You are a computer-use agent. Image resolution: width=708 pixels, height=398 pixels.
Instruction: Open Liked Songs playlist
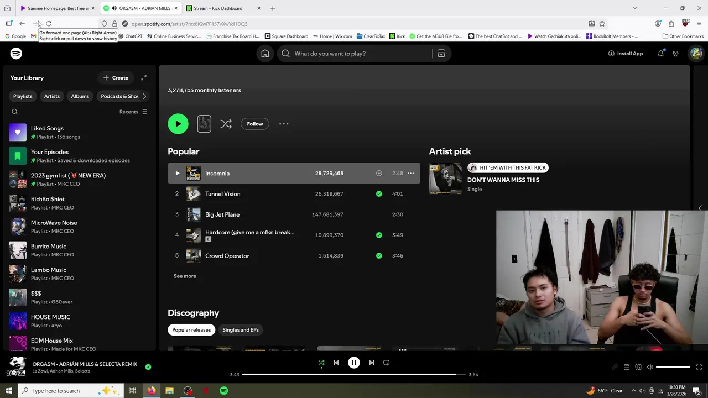pyautogui.click(x=78, y=133)
